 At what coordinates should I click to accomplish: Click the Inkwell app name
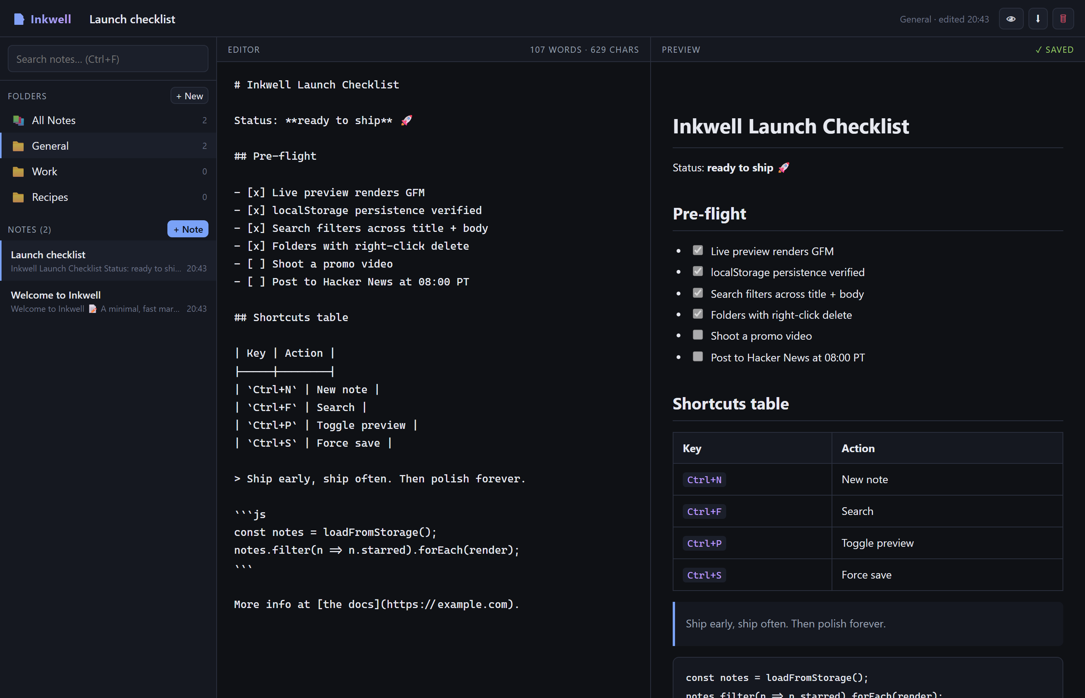[x=51, y=19]
